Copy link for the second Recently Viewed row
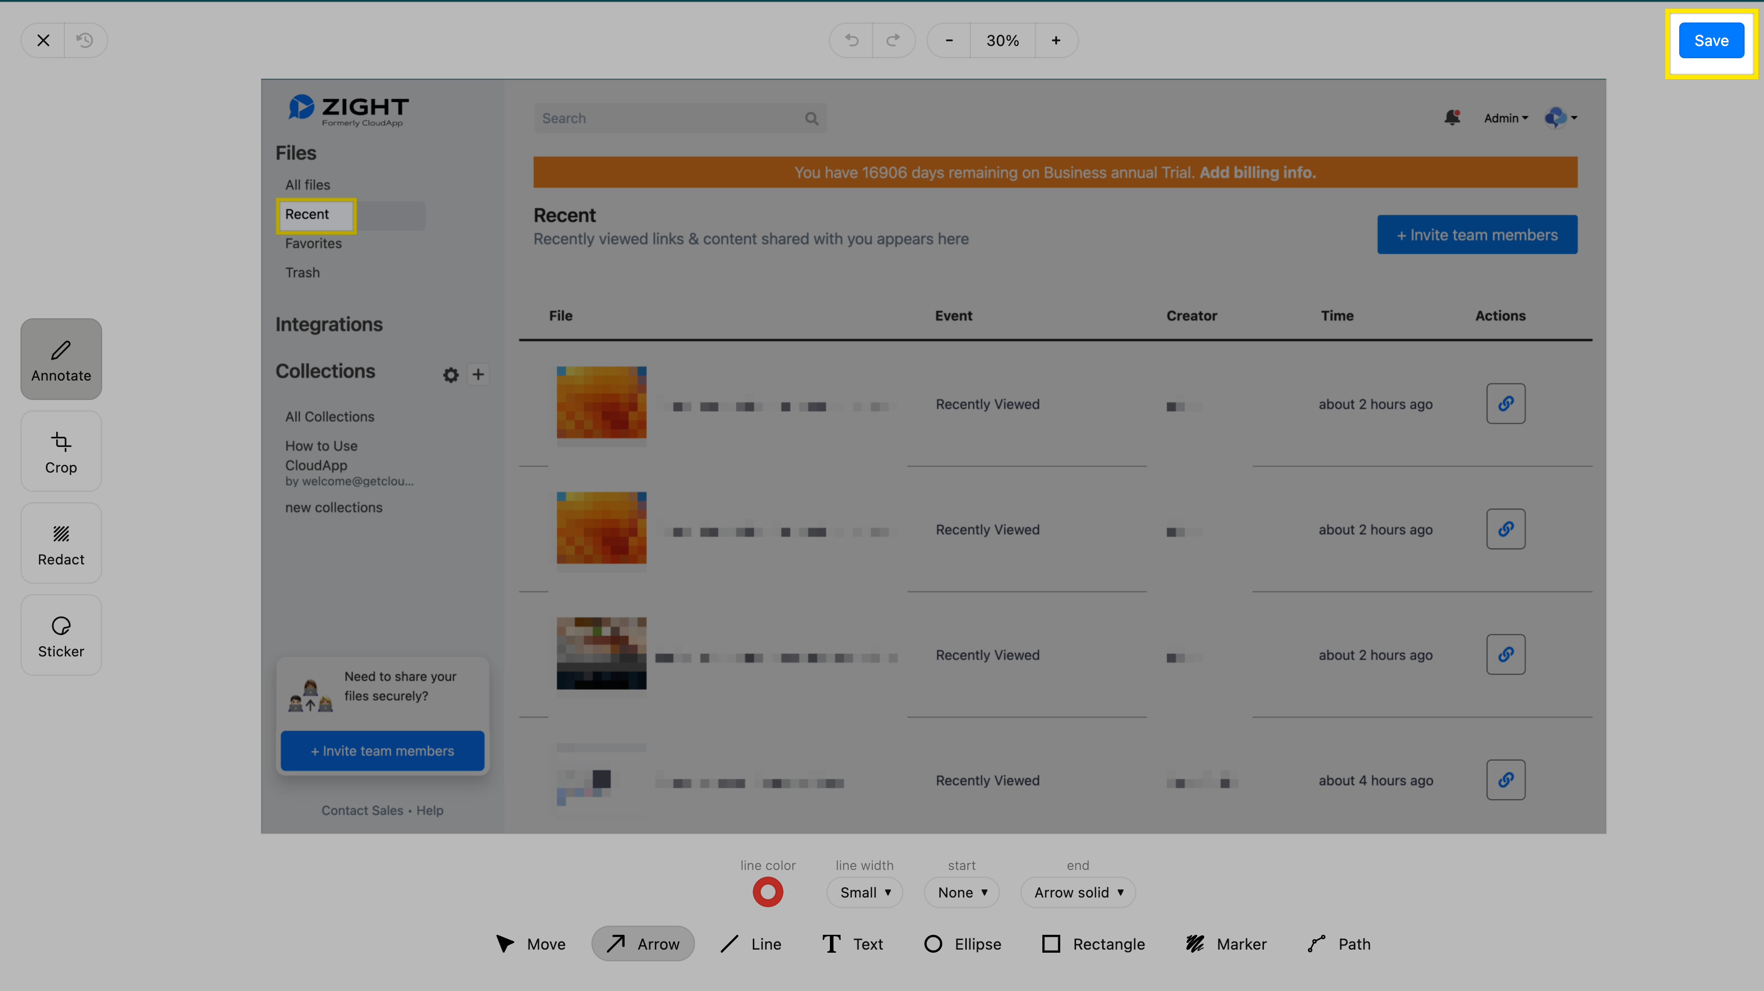Screen dimensions: 1764x991 coord(1505,529)
